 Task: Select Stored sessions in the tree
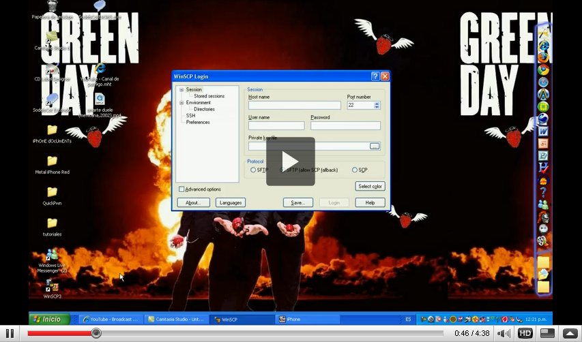209,96
